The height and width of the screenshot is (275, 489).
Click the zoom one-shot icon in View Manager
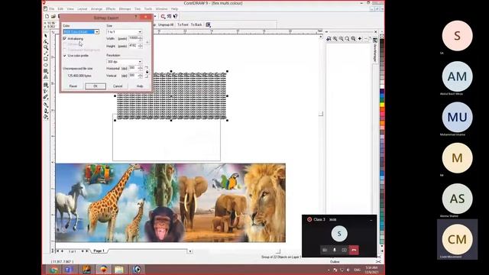[x=329, y=39]
